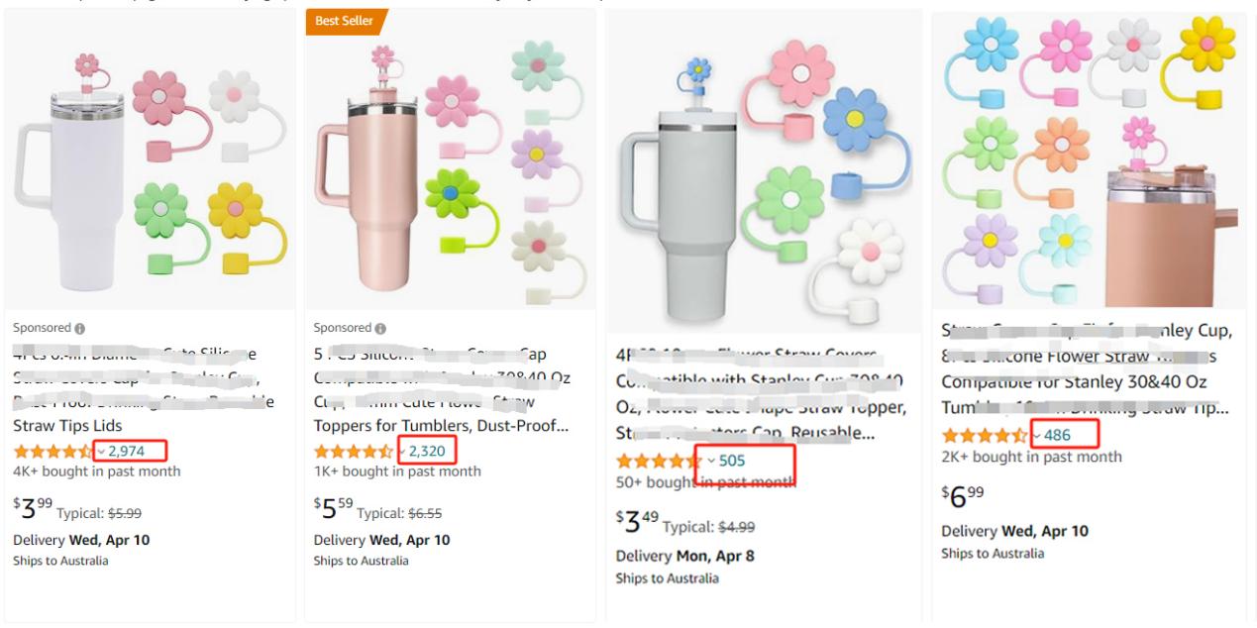Click the star rating of the $5.59 product
1257x628 pixels.
pos(354,452)
